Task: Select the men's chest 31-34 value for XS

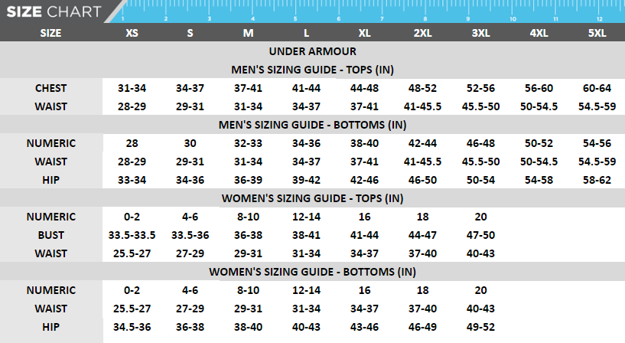Action: 132,88
